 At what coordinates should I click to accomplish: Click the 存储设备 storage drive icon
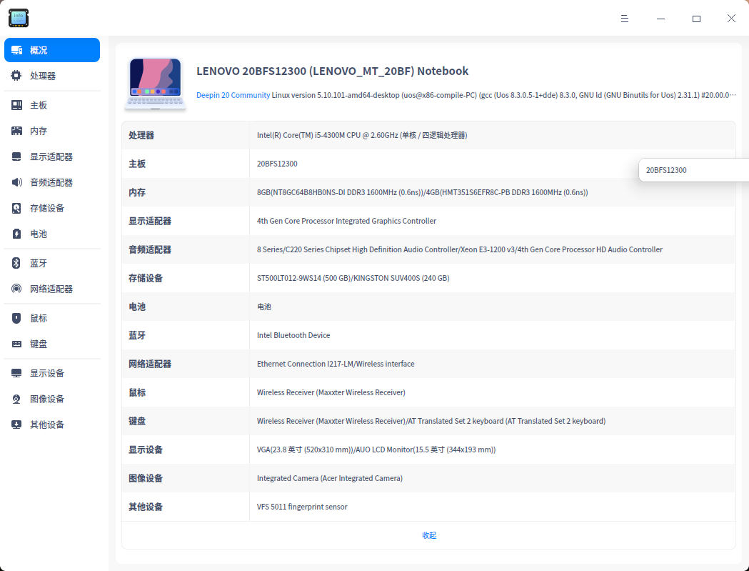(x=16, y=207)
